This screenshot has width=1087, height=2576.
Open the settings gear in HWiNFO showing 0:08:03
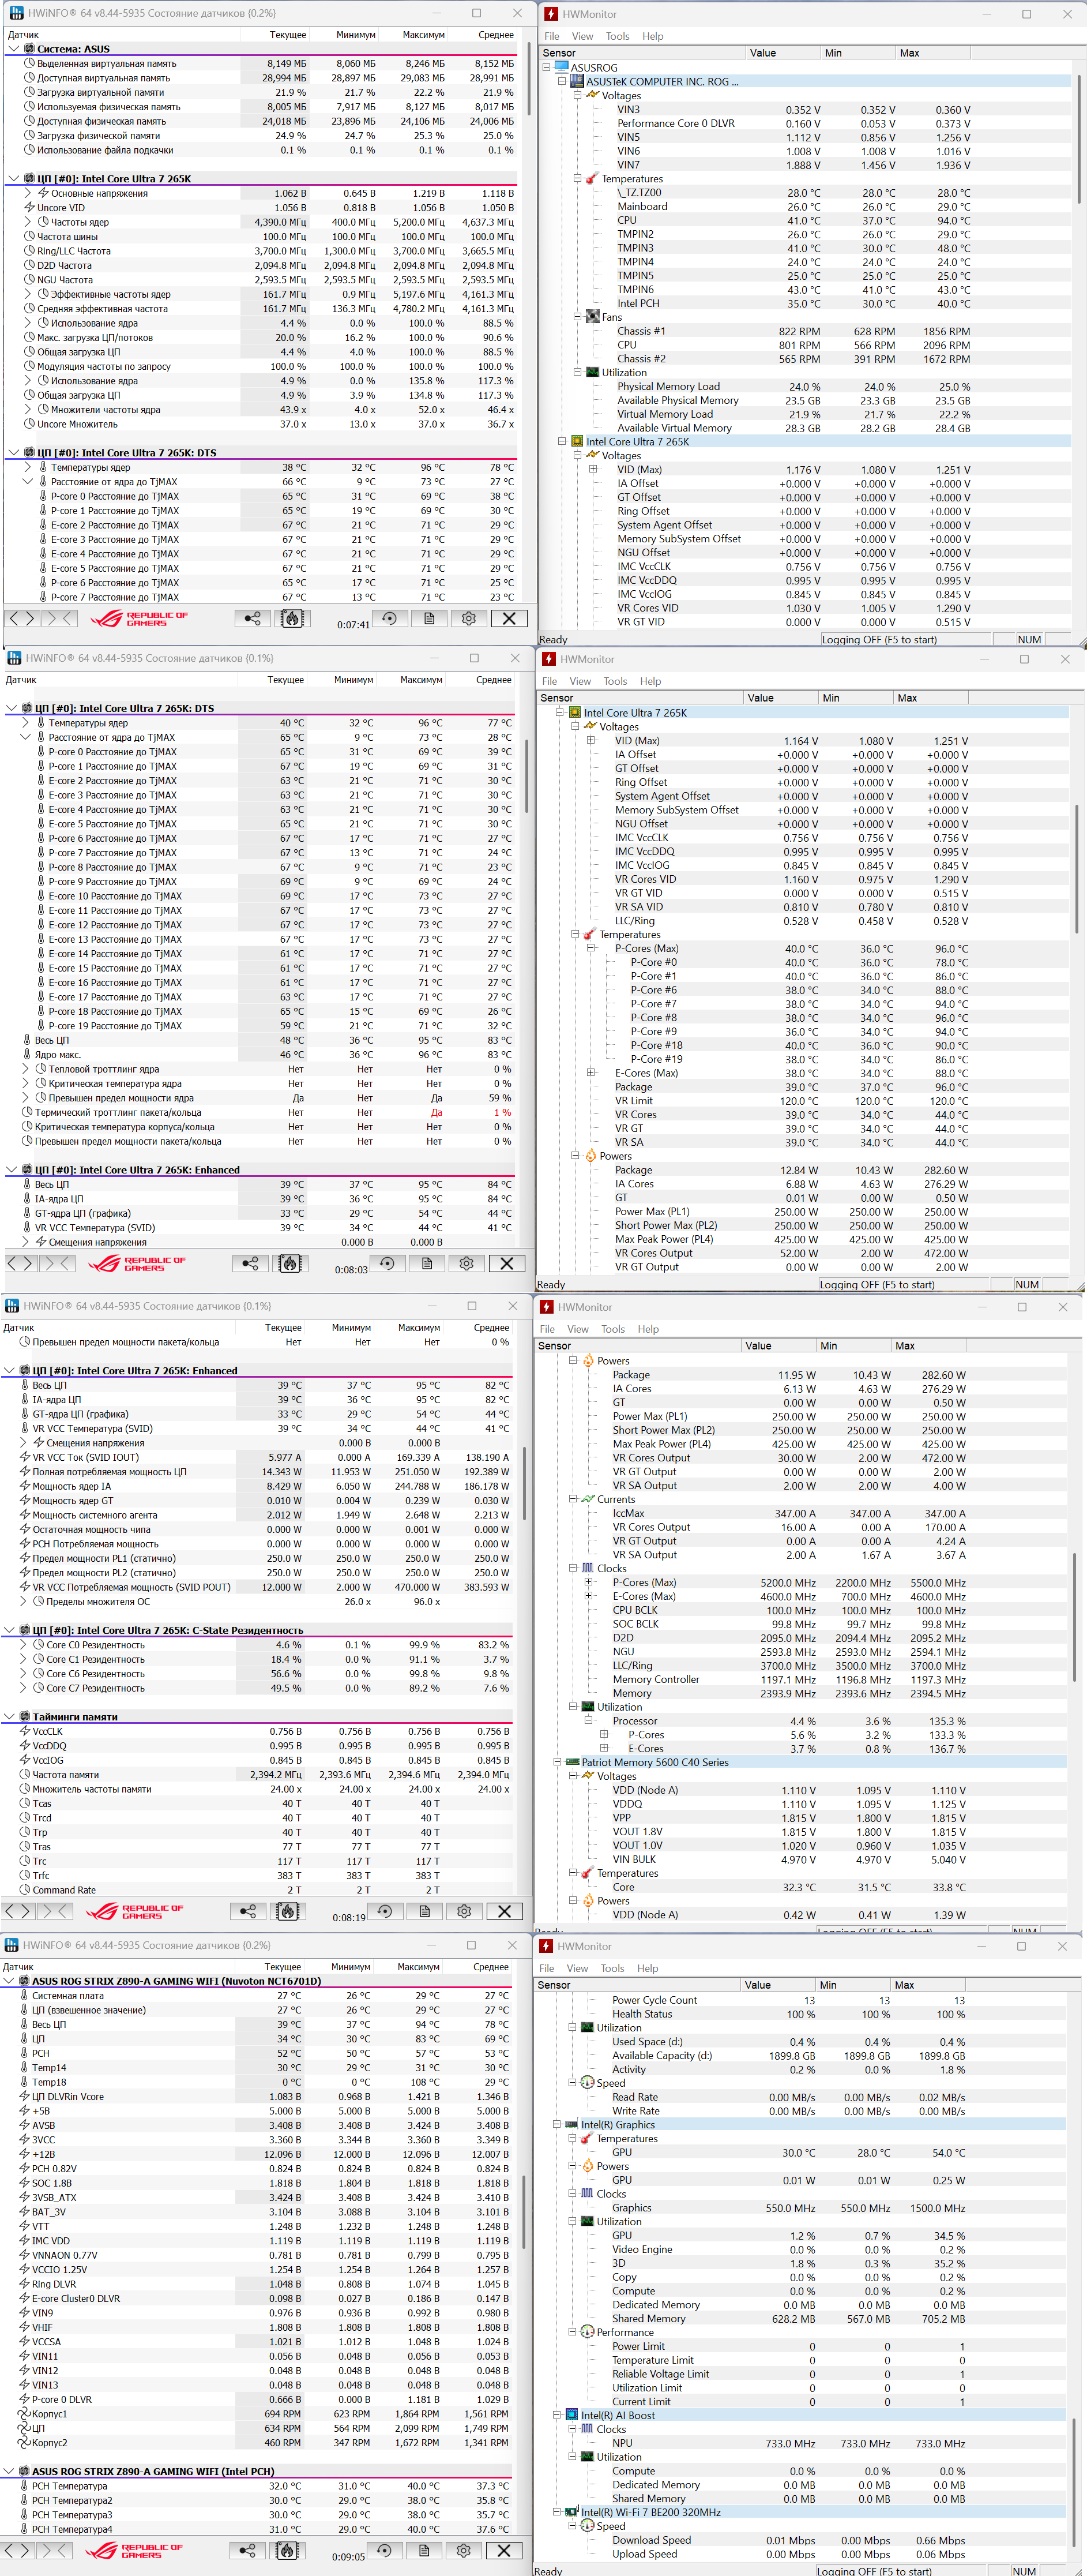click(x=467, y=1263)
